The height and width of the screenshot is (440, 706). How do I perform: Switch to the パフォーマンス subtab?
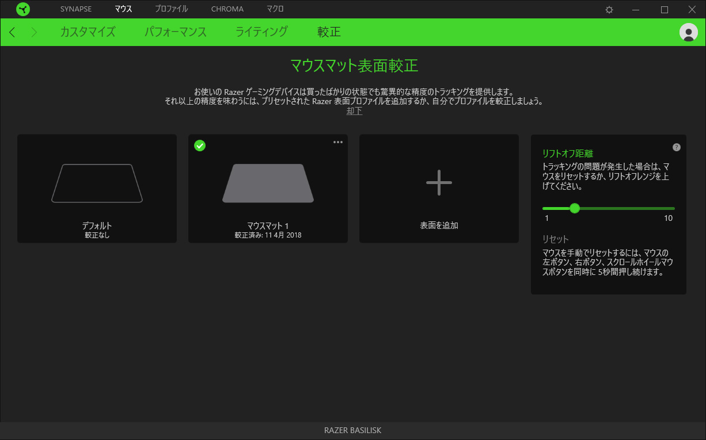[176, 32]
